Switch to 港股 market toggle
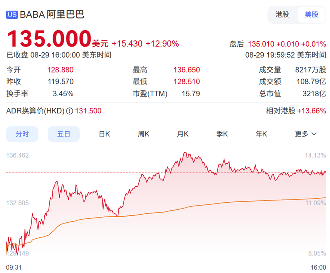Screen dimensions: 330x273 (282, 14)
